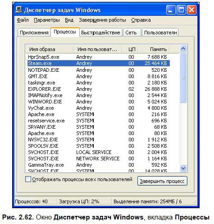
Task: Switch to the Быстродействие tab
Action: click(x=100, y=33)
